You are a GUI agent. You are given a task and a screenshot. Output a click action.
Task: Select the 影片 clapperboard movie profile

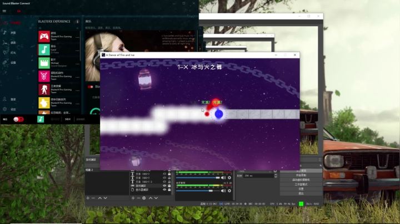44,63
